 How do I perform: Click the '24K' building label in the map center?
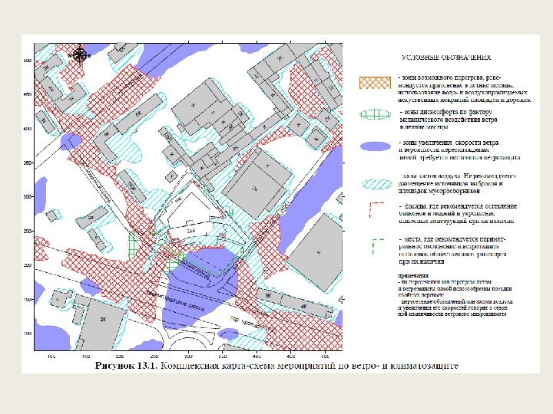point(190,231)
